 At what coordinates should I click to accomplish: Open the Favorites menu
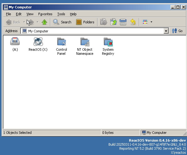(x=45, y=14)
